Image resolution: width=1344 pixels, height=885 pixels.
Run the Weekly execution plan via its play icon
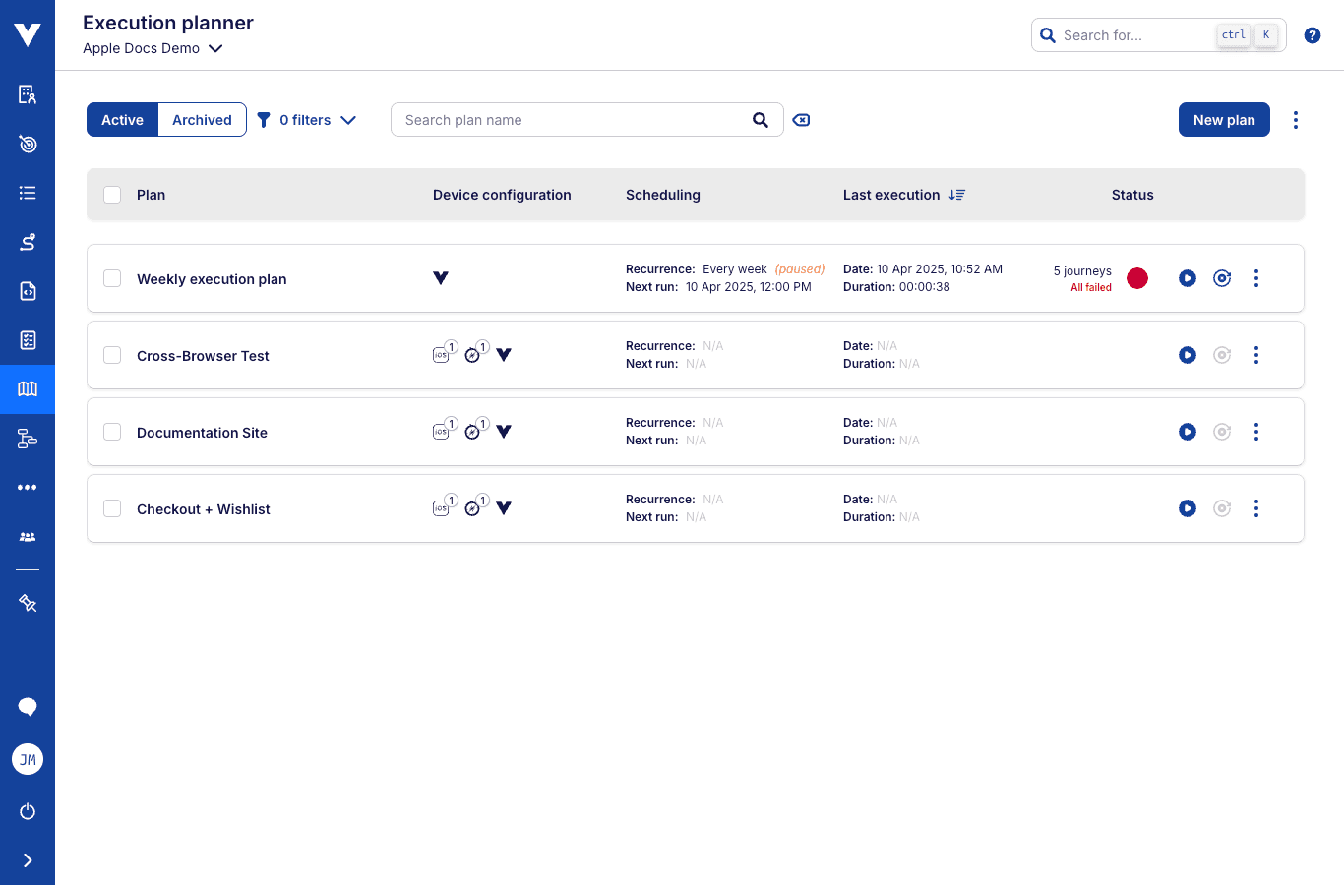pyautogui.click(x=1187, y=278)
